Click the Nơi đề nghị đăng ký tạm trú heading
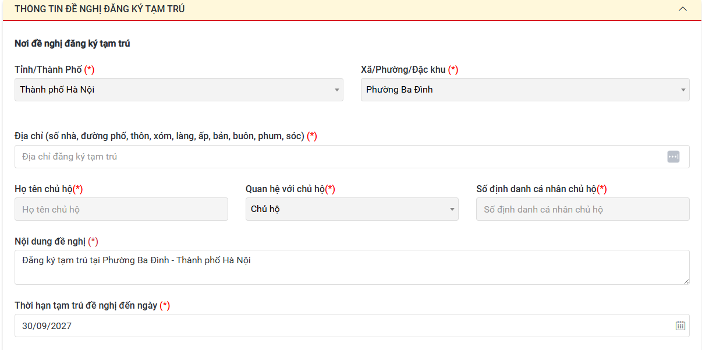702x350 pixels. (x=72, y=44)
